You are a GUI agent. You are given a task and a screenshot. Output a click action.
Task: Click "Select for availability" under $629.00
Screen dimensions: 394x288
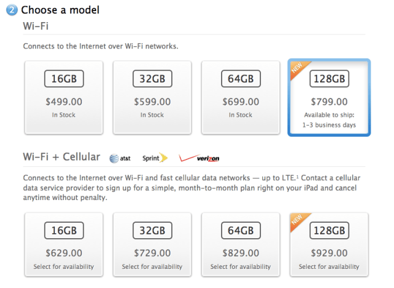pyautogui.click(x=63, y=267)
